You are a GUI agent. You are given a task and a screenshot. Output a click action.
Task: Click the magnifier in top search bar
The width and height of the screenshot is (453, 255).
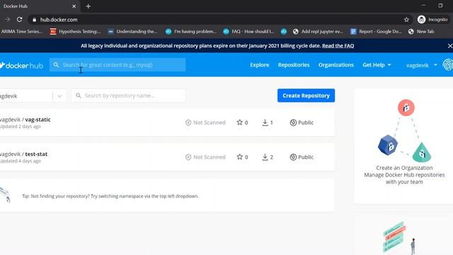56,64
